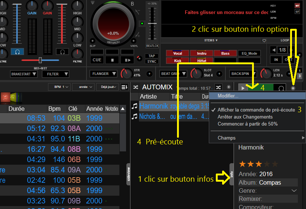Click the plus button next to Slot 4
306x209 pixels.
coord(219,74)
